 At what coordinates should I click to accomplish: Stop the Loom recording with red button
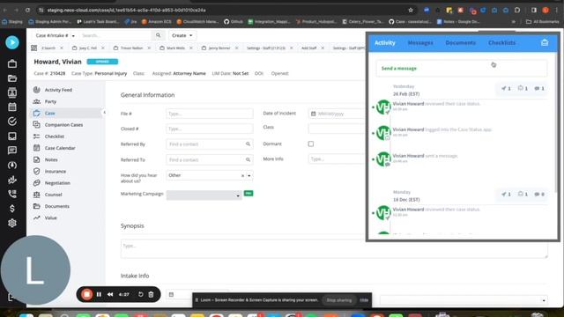86,294
